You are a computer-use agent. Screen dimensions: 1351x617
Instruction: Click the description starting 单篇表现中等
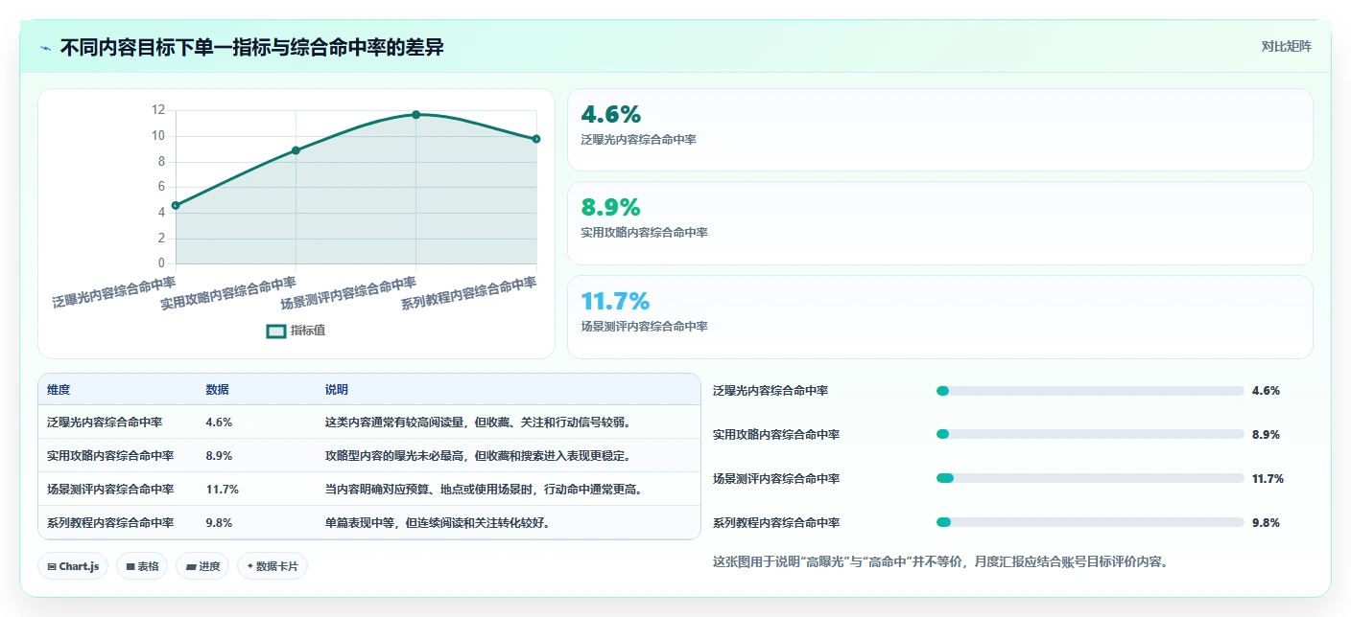pyautogui.click(x=437, y=522)
